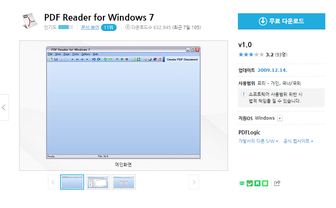Select the second screenshot thumbnail

[98, 182]
